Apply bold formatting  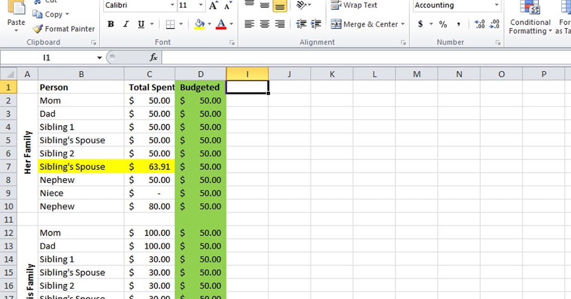111,24
